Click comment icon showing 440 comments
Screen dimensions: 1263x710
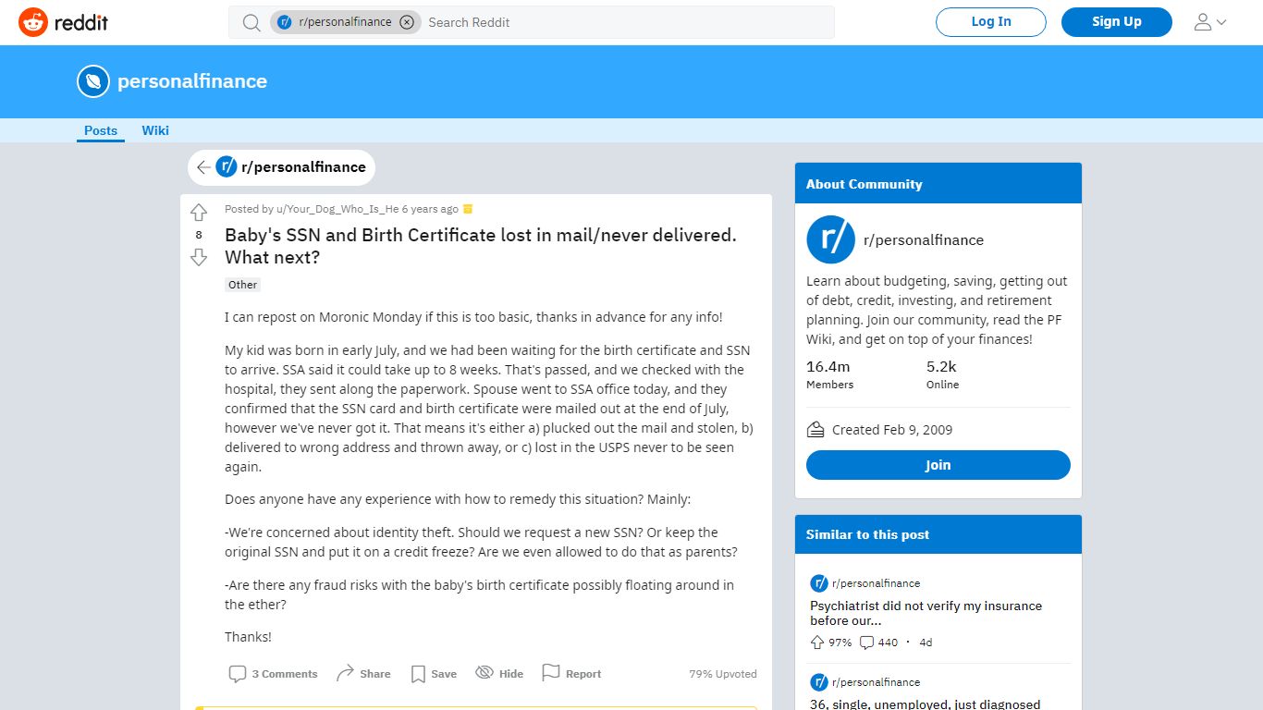pyautogui.click(x=866, y=643)
